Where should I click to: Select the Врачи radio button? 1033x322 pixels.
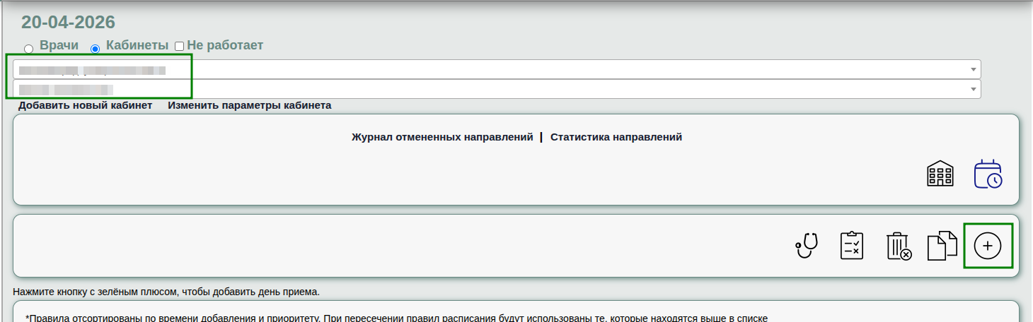(x=28, y=49)
